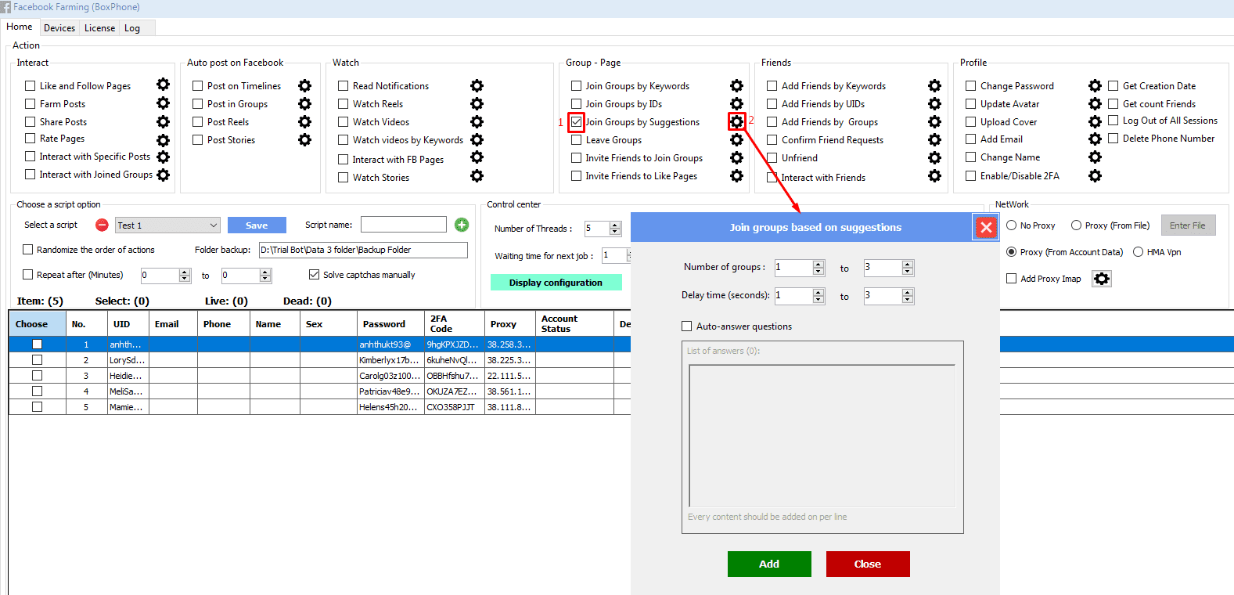Open settings gear for Enable/Disable 2FA
The height and width of the screenshot is (595, 1234).
tap(1095, 175)
